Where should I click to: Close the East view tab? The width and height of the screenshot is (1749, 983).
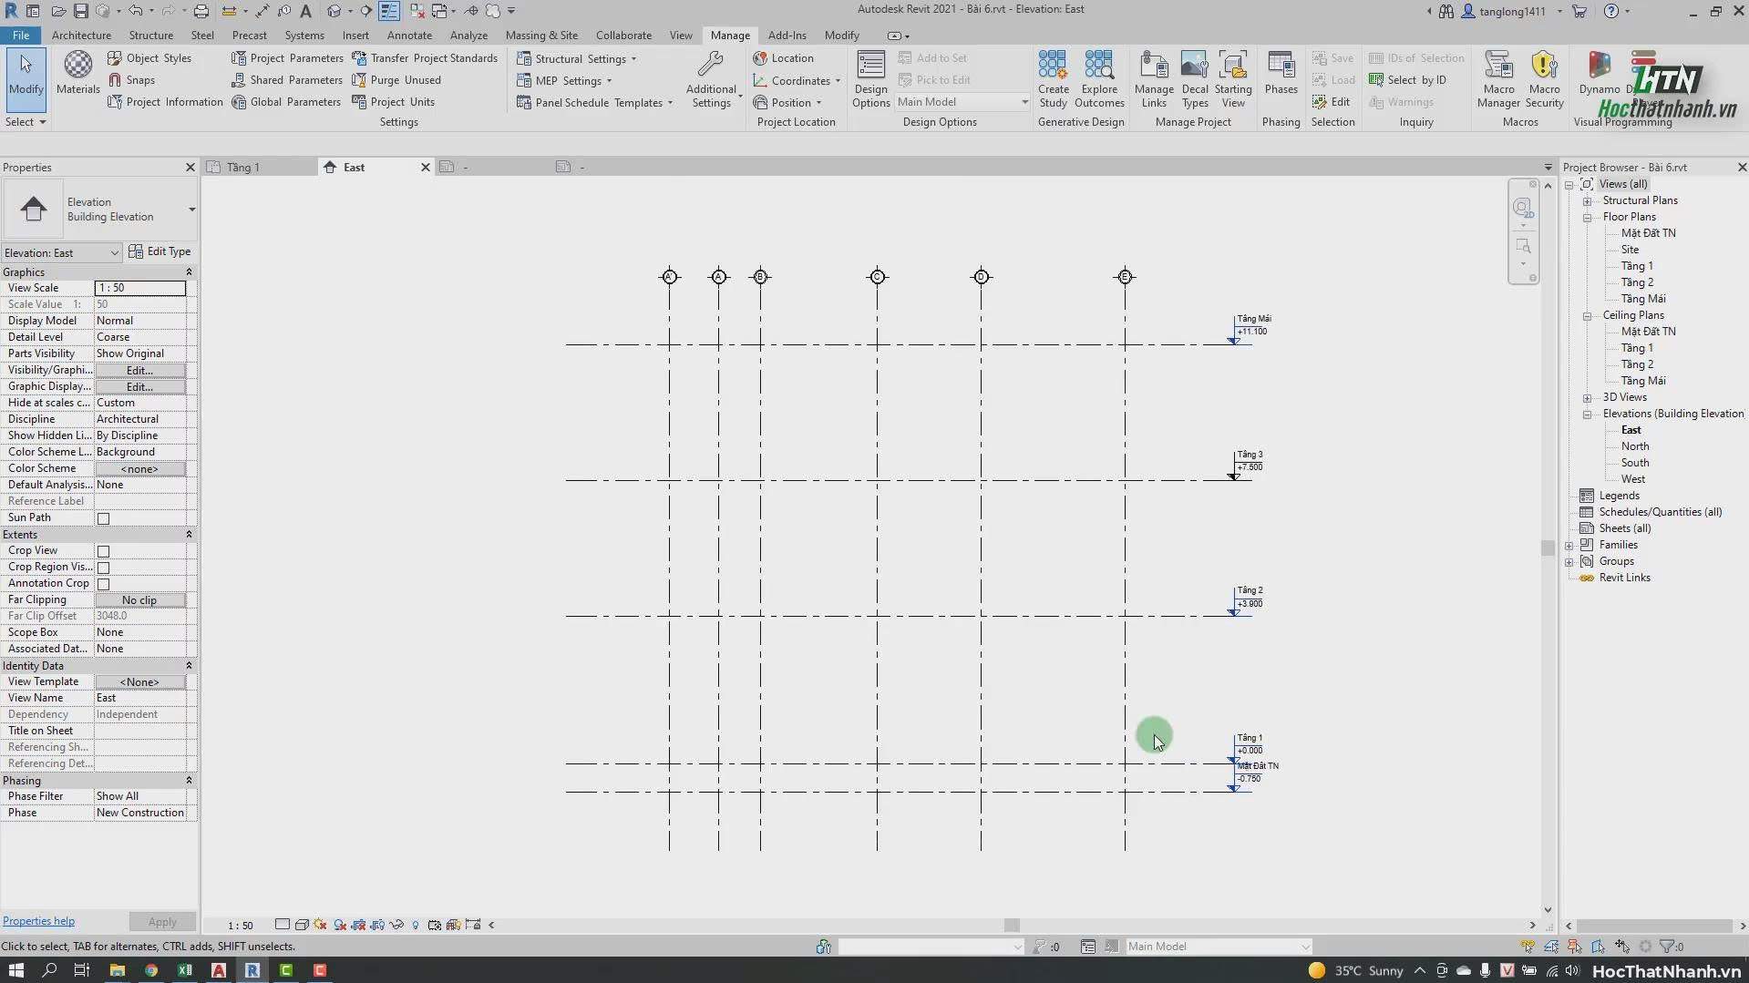(x=425, y=168)
